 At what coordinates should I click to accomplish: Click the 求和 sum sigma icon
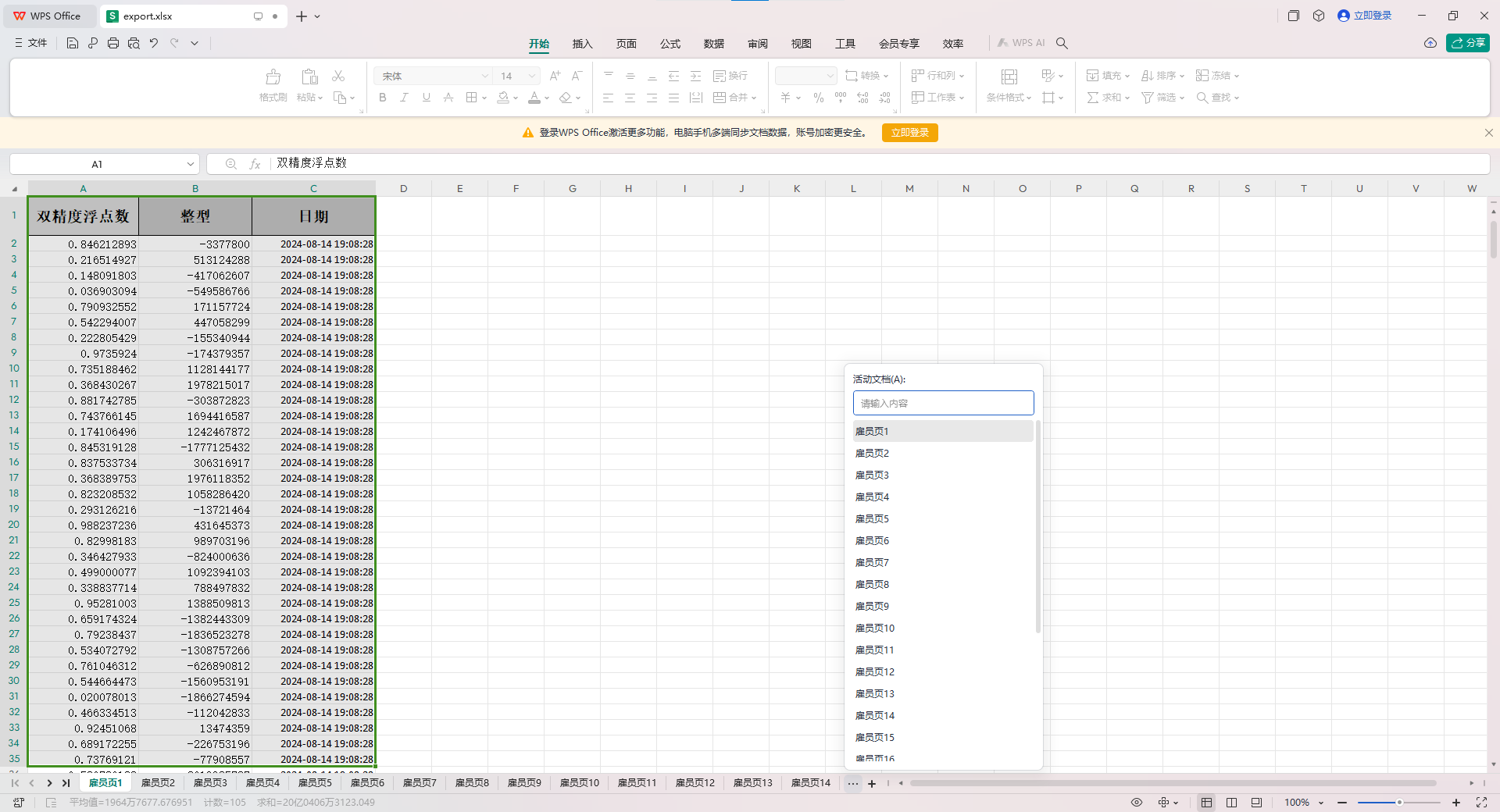click(1093, 98)
